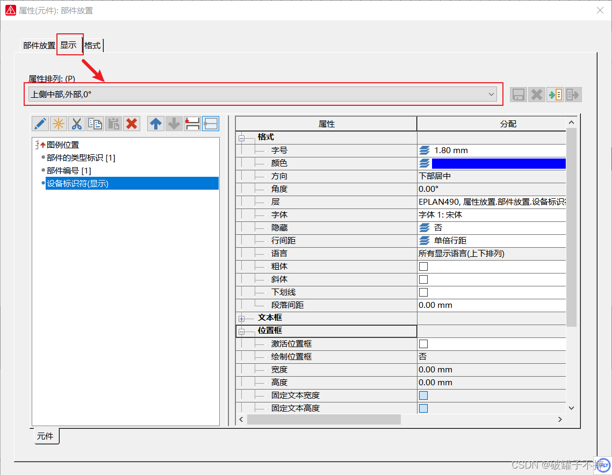Move property up with blue arrow
The width and height of the screenshot is (612, 475).
pos(156,124)
